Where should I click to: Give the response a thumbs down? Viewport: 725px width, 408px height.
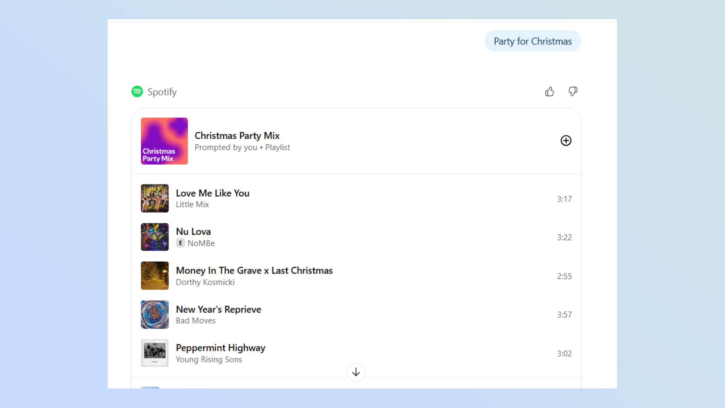click(x=573, y=92)
